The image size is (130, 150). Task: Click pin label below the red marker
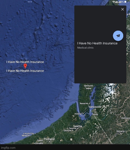coord(25,71)
